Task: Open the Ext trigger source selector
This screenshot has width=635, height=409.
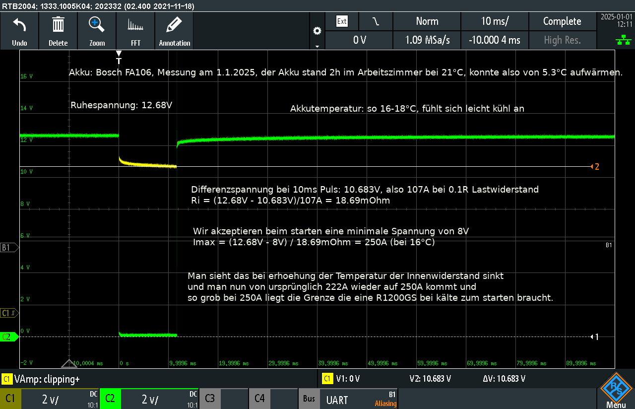Action: 342,21
